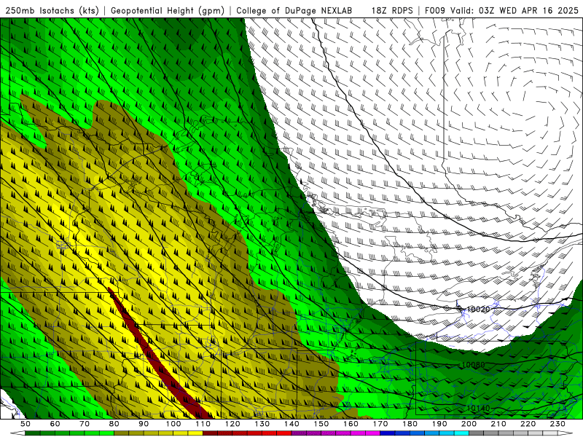Viewport: 583px width, 437px height.
Task: Click the 10020 height contour label
Action: [478, 309]
